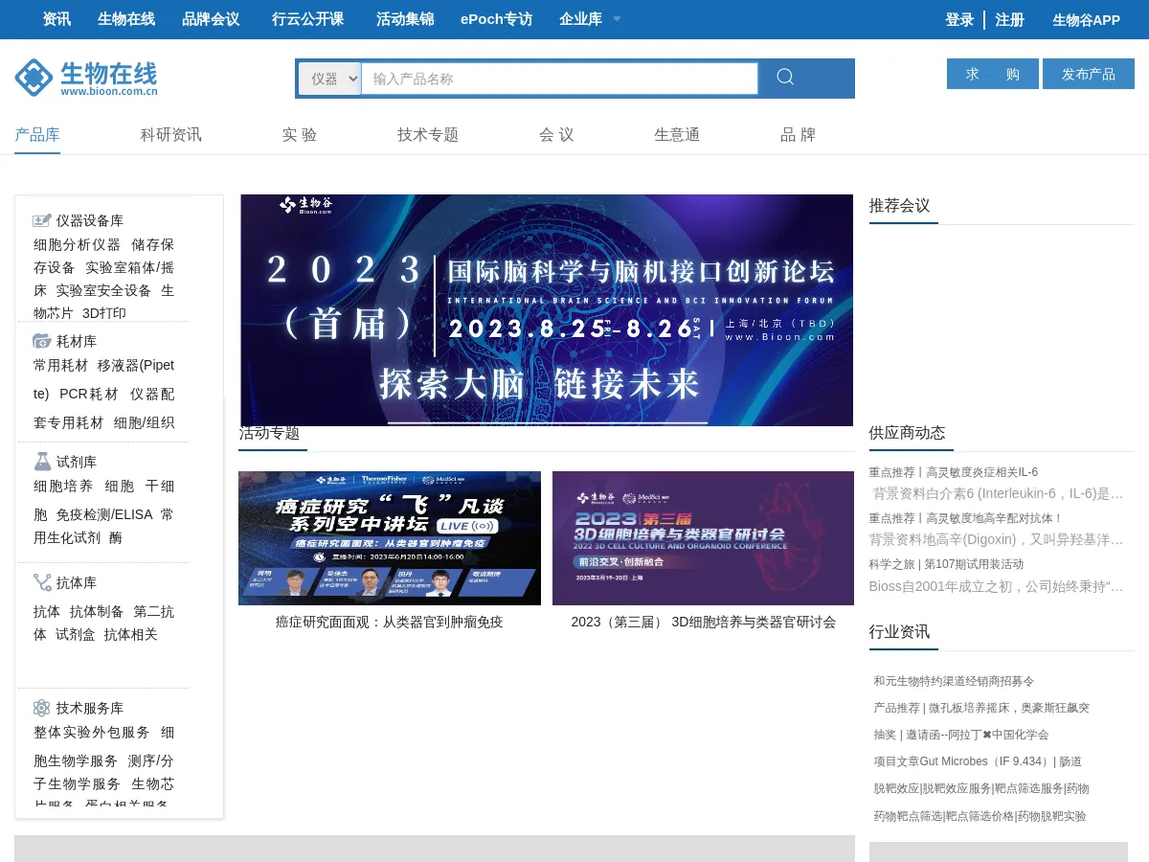Select the 仪器设备库 category icon
1149x862 pixels.
[42, 220]
